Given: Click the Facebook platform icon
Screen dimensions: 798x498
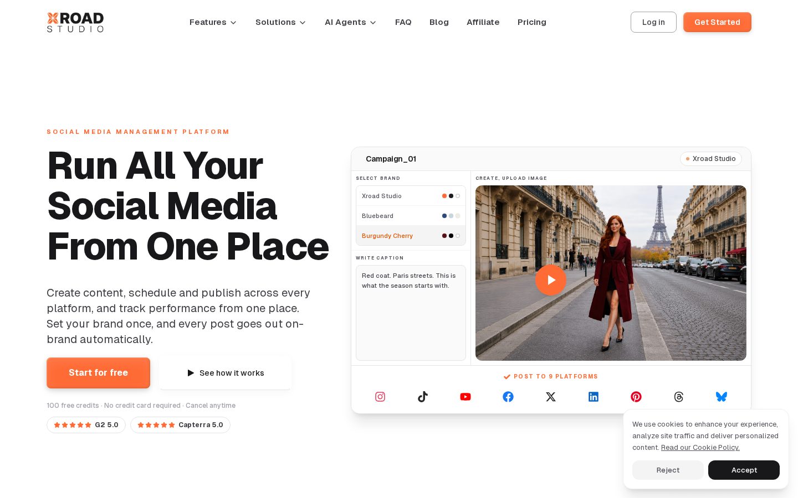Looking at the screenshot, I should coord(508,397).
